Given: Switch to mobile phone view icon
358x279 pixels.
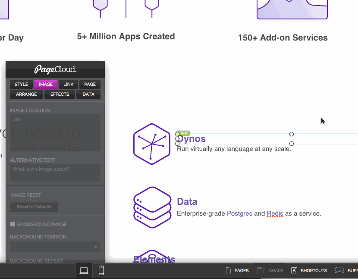Looking at the screenshot, I should tap(101, 270).
